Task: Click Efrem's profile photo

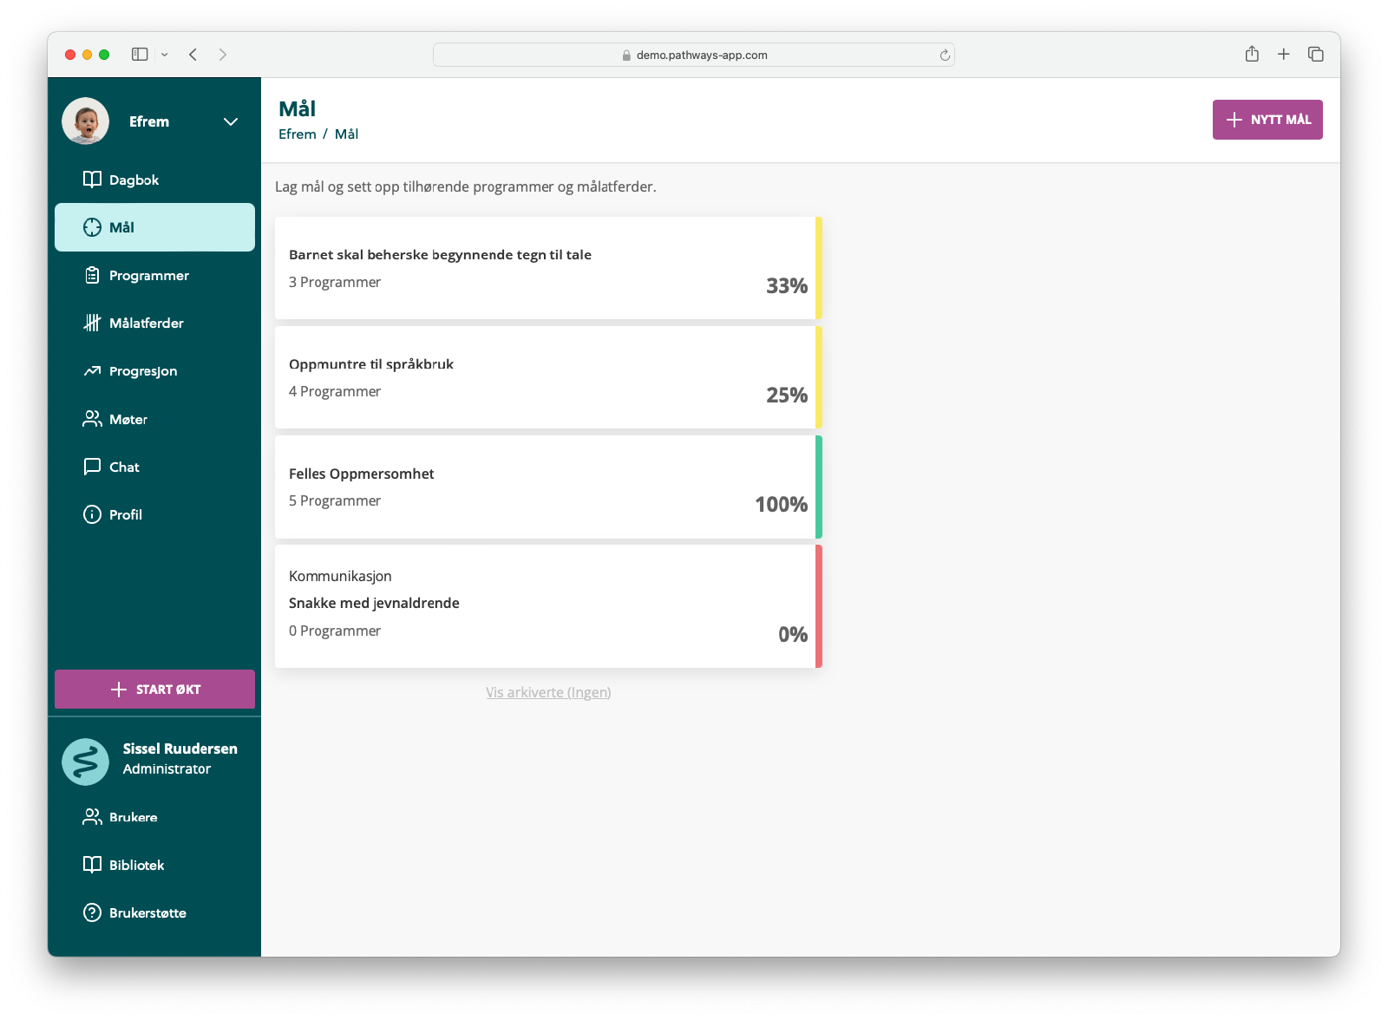Action: point(85,121)
